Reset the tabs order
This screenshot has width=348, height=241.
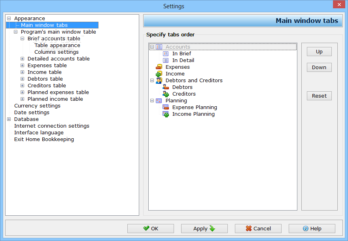(x=319, y=96)
